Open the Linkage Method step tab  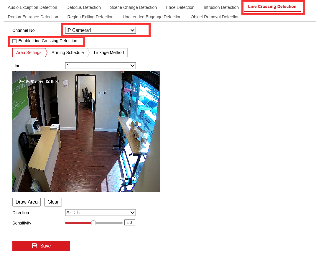coord(108,53)
